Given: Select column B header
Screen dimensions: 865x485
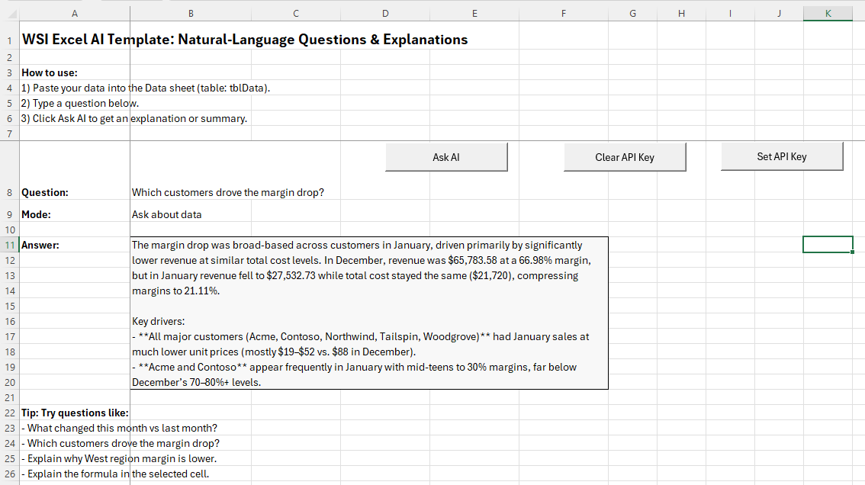Looking at the screenshot, I should pos(190,13).
